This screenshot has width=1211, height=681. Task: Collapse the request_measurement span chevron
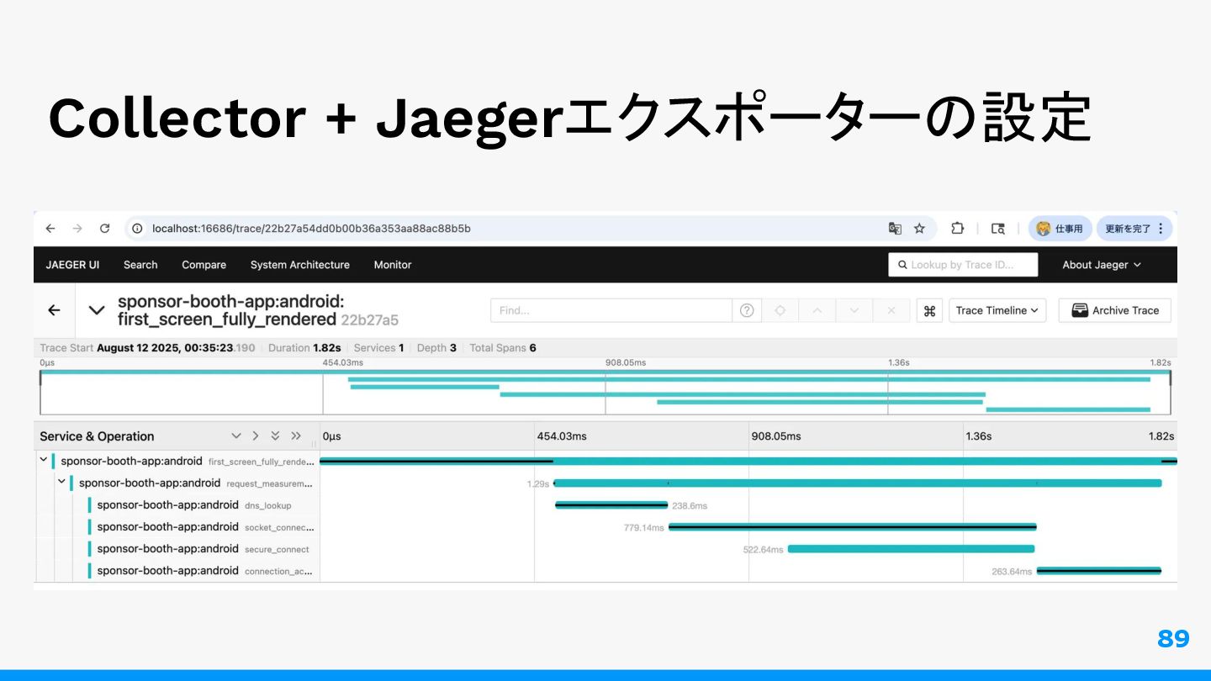click(x=61, y=483)
